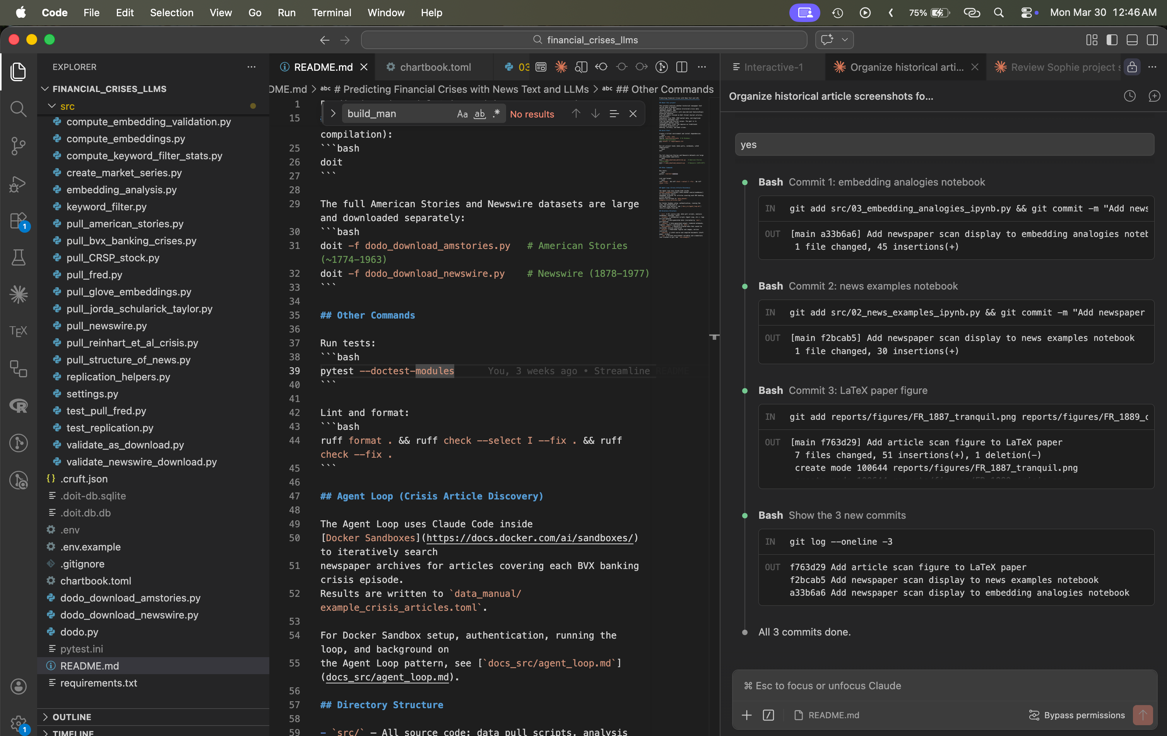This screenshot has height=736, width=1167.
Task: Open the Search view in activity bar
Action: [19, 109]
